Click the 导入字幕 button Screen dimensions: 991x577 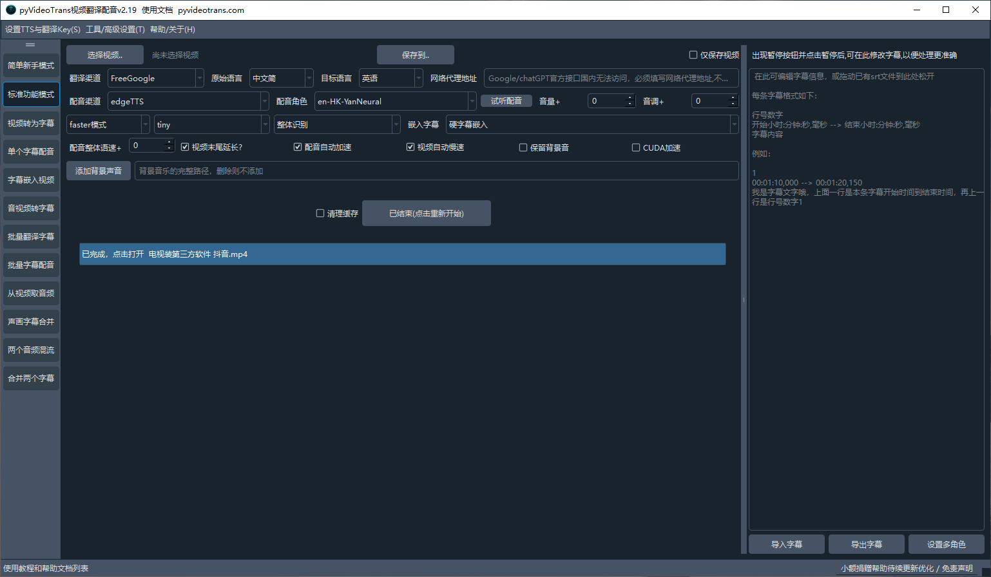click(x=786, y=544)
